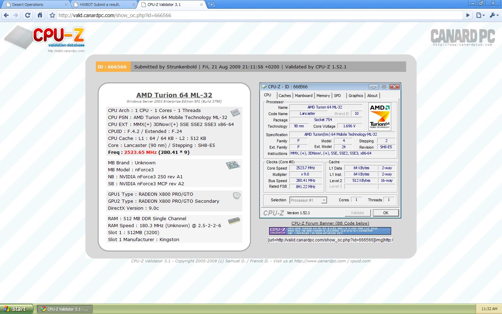Click the Validate button in CPU-Z
Image resolution: width=502 pixels, height=314 pixels.
coord(357,213)
